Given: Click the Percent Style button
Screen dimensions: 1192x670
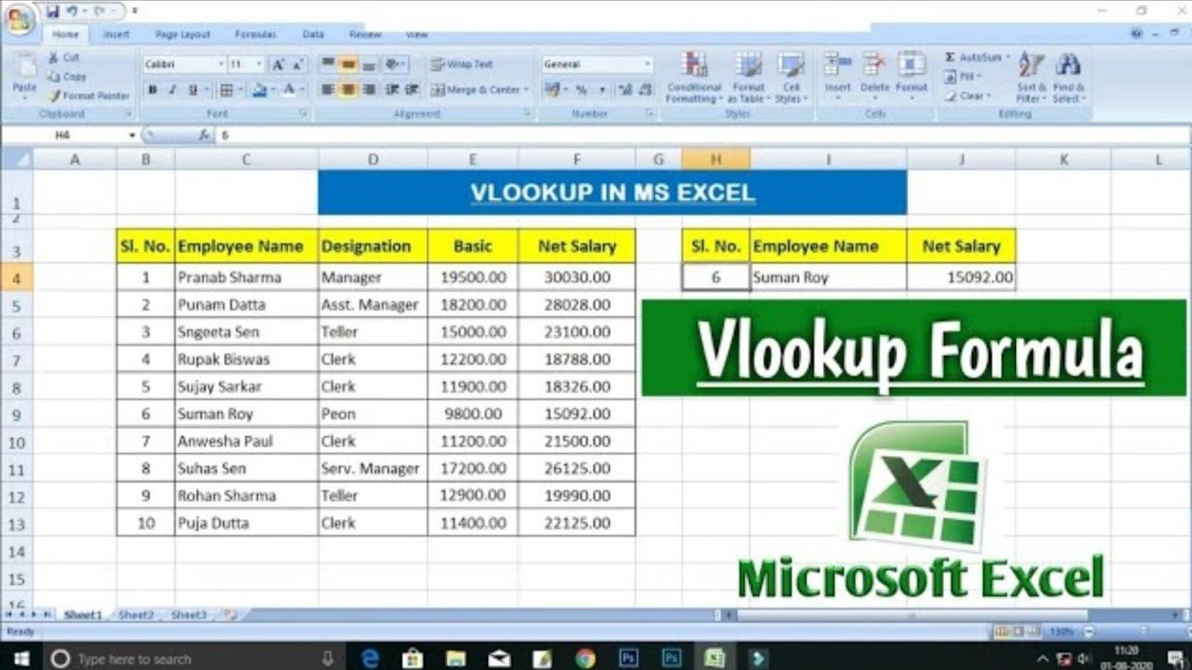Looking at the screenshot, I should pos(581,90).
